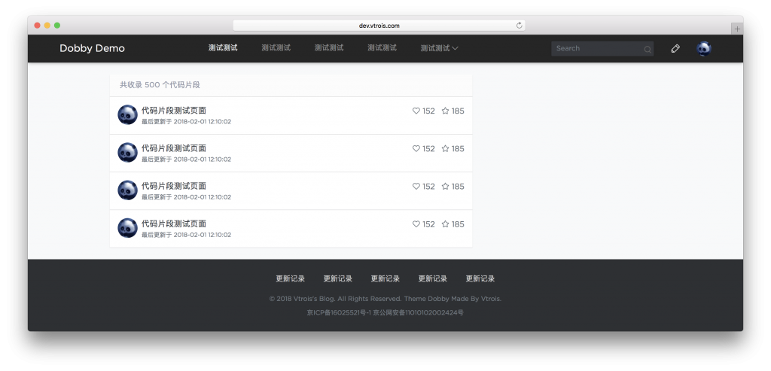
Task: Like the first snippet via heart icon
Action: (416, 111)
